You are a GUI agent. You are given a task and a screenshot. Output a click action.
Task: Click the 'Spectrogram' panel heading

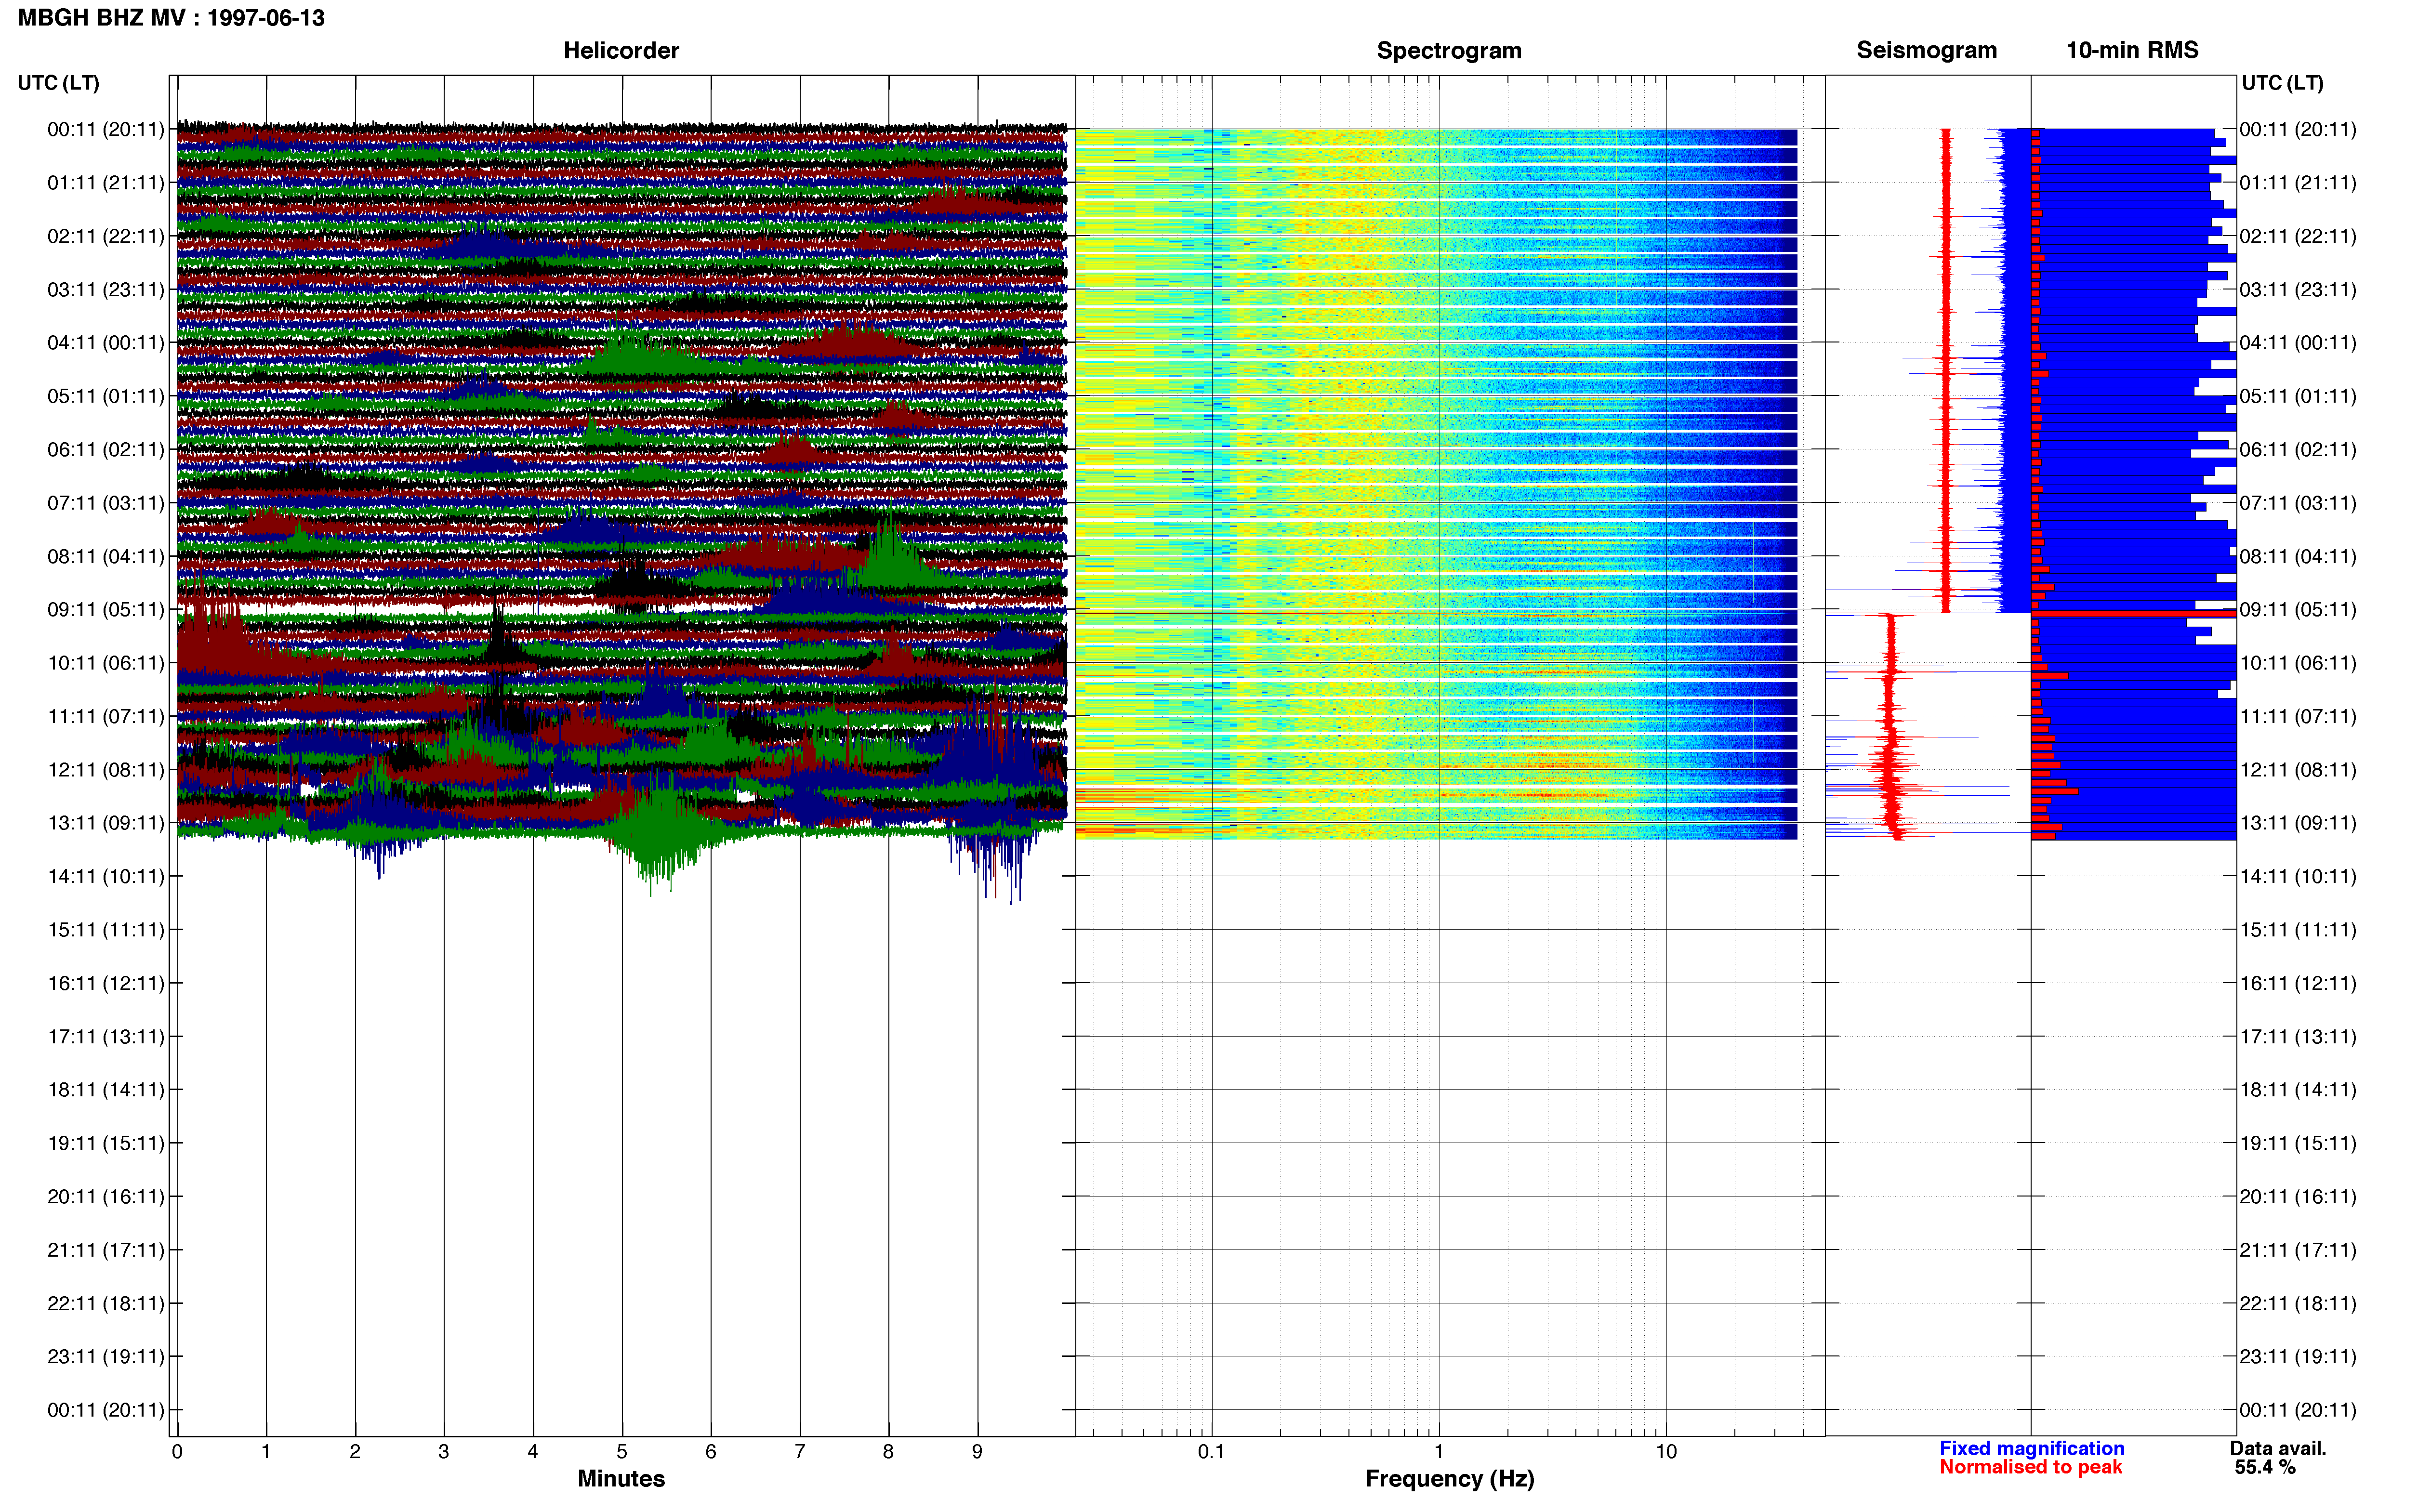pyautogui.click(x=1449, y=50)
